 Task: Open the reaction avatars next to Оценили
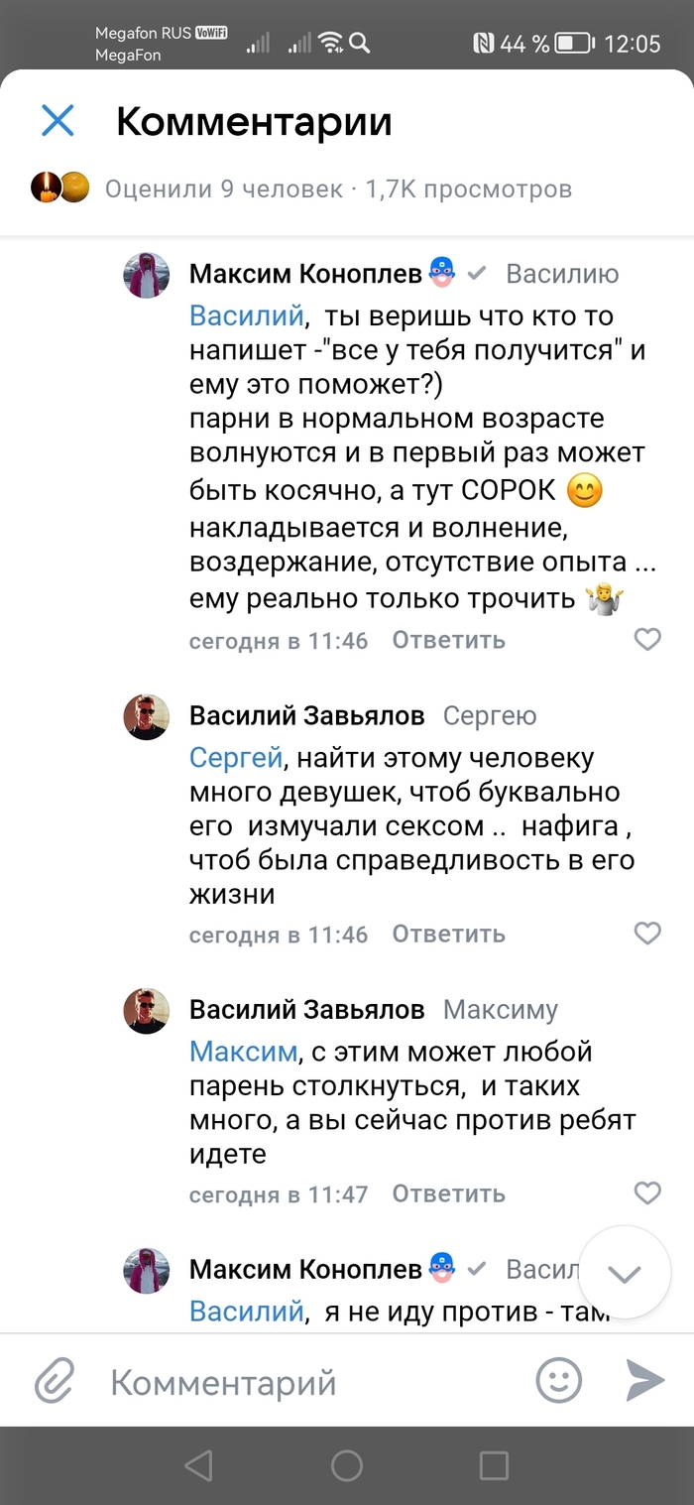point(60,188)
